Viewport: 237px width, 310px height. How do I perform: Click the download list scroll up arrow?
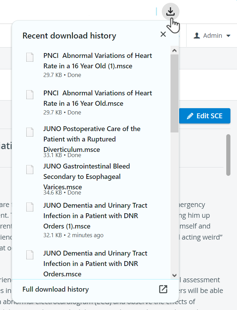tap(174, 50)
